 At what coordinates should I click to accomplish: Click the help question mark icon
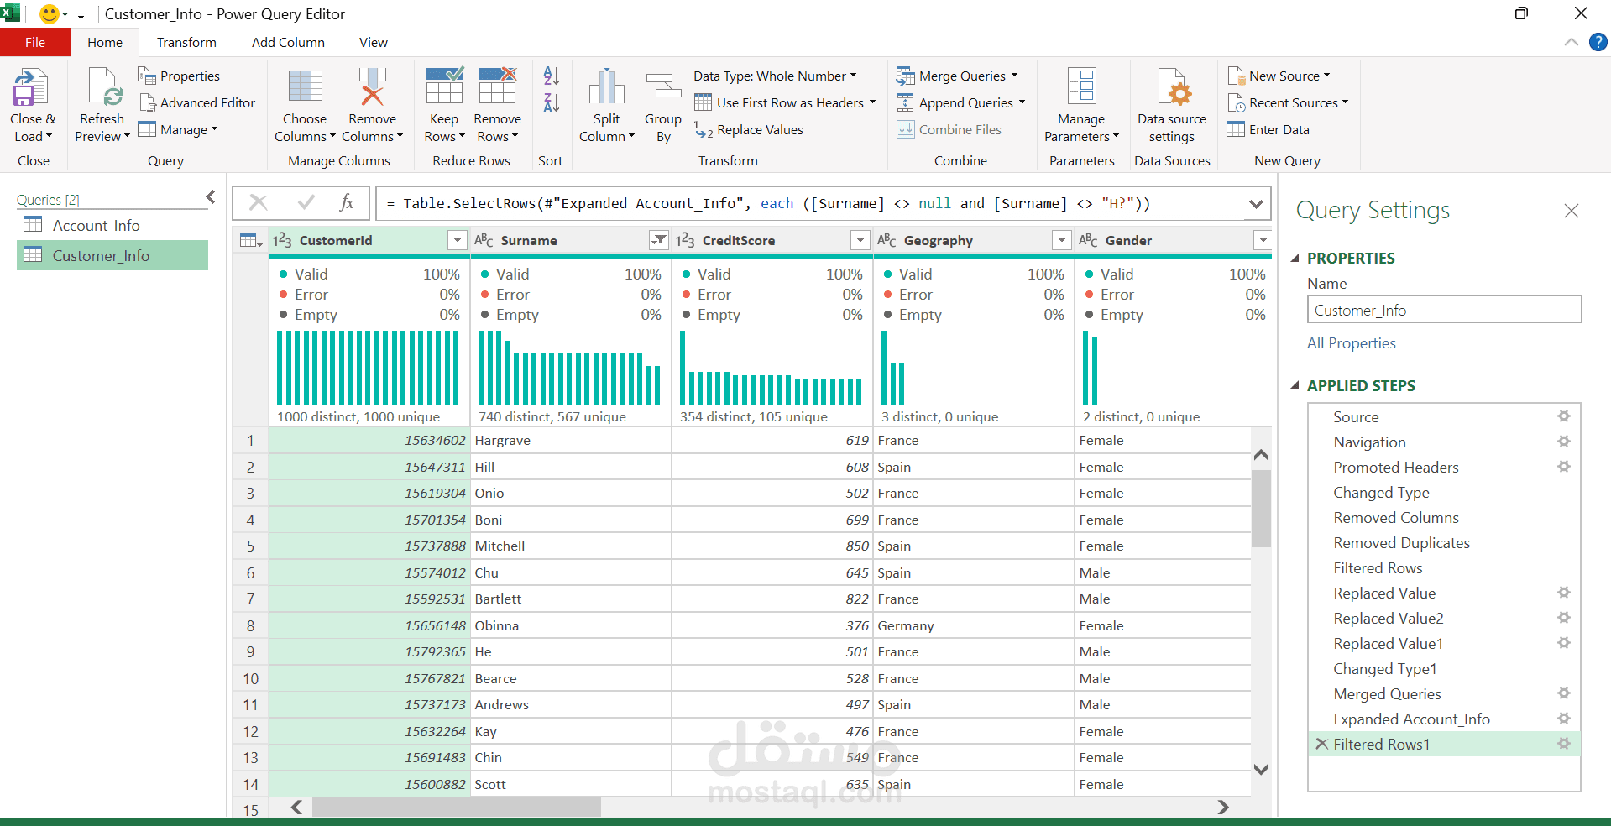click(x=1598, y=42)
